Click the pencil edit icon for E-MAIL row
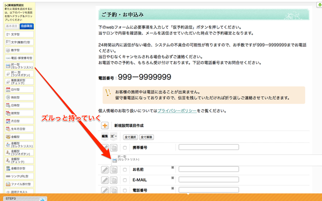 pyautogui.click(x=105, y=180)
